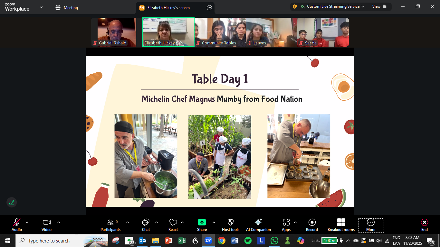Open the More menu in toolbar
The height and width of the screenshot is (247, 440).
(x=371, y=225)
